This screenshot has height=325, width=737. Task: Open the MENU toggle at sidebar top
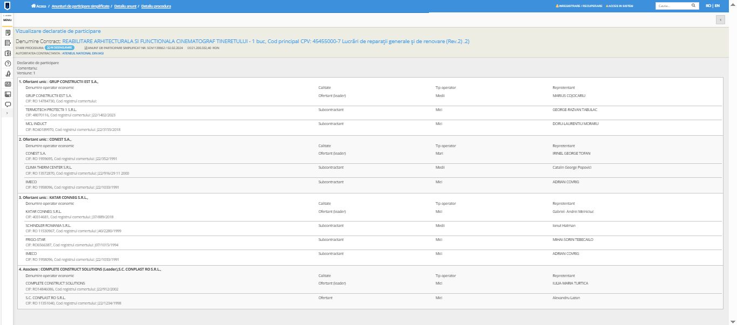point(7,19)
